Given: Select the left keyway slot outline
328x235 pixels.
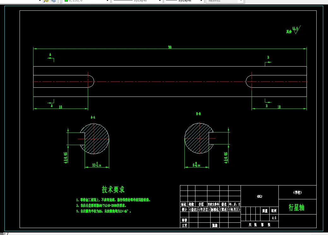Looking at the screenshot, I should pyautogui.click(x=63, y=81).
